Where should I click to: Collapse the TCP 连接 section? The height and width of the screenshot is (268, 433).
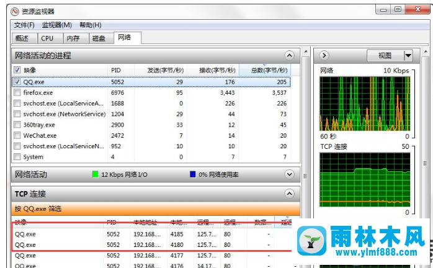[x=289, y=194]
